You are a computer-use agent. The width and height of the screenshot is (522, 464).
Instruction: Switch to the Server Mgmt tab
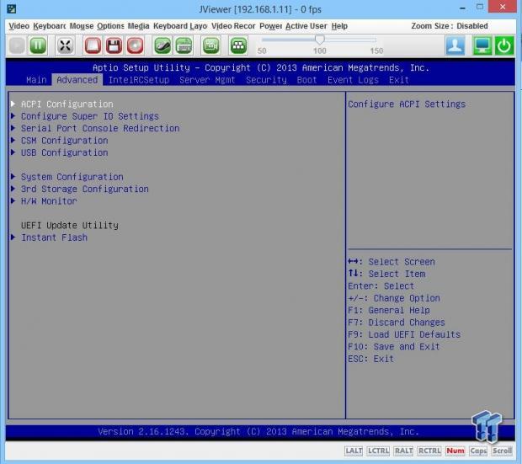(207, 80)
